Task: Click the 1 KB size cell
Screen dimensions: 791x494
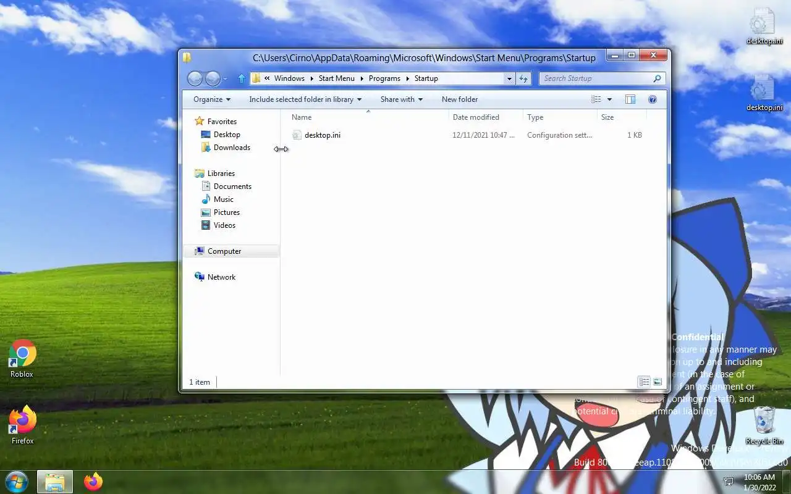Action: [x=635, y=135]
